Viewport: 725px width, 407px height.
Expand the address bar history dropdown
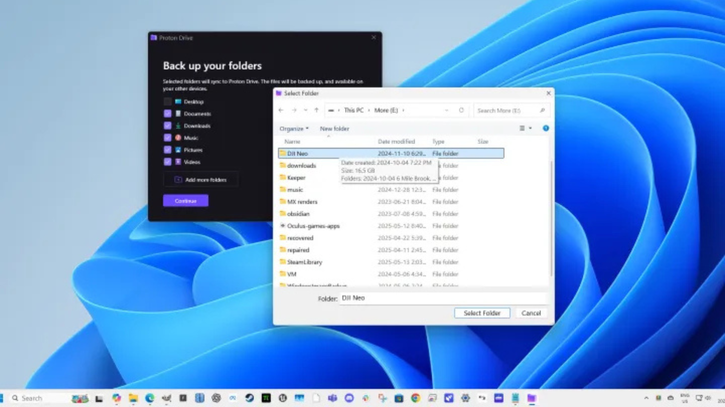447,110
